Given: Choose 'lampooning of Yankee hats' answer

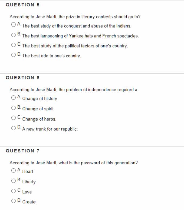Looking at the screenshot, I should 14,35.
